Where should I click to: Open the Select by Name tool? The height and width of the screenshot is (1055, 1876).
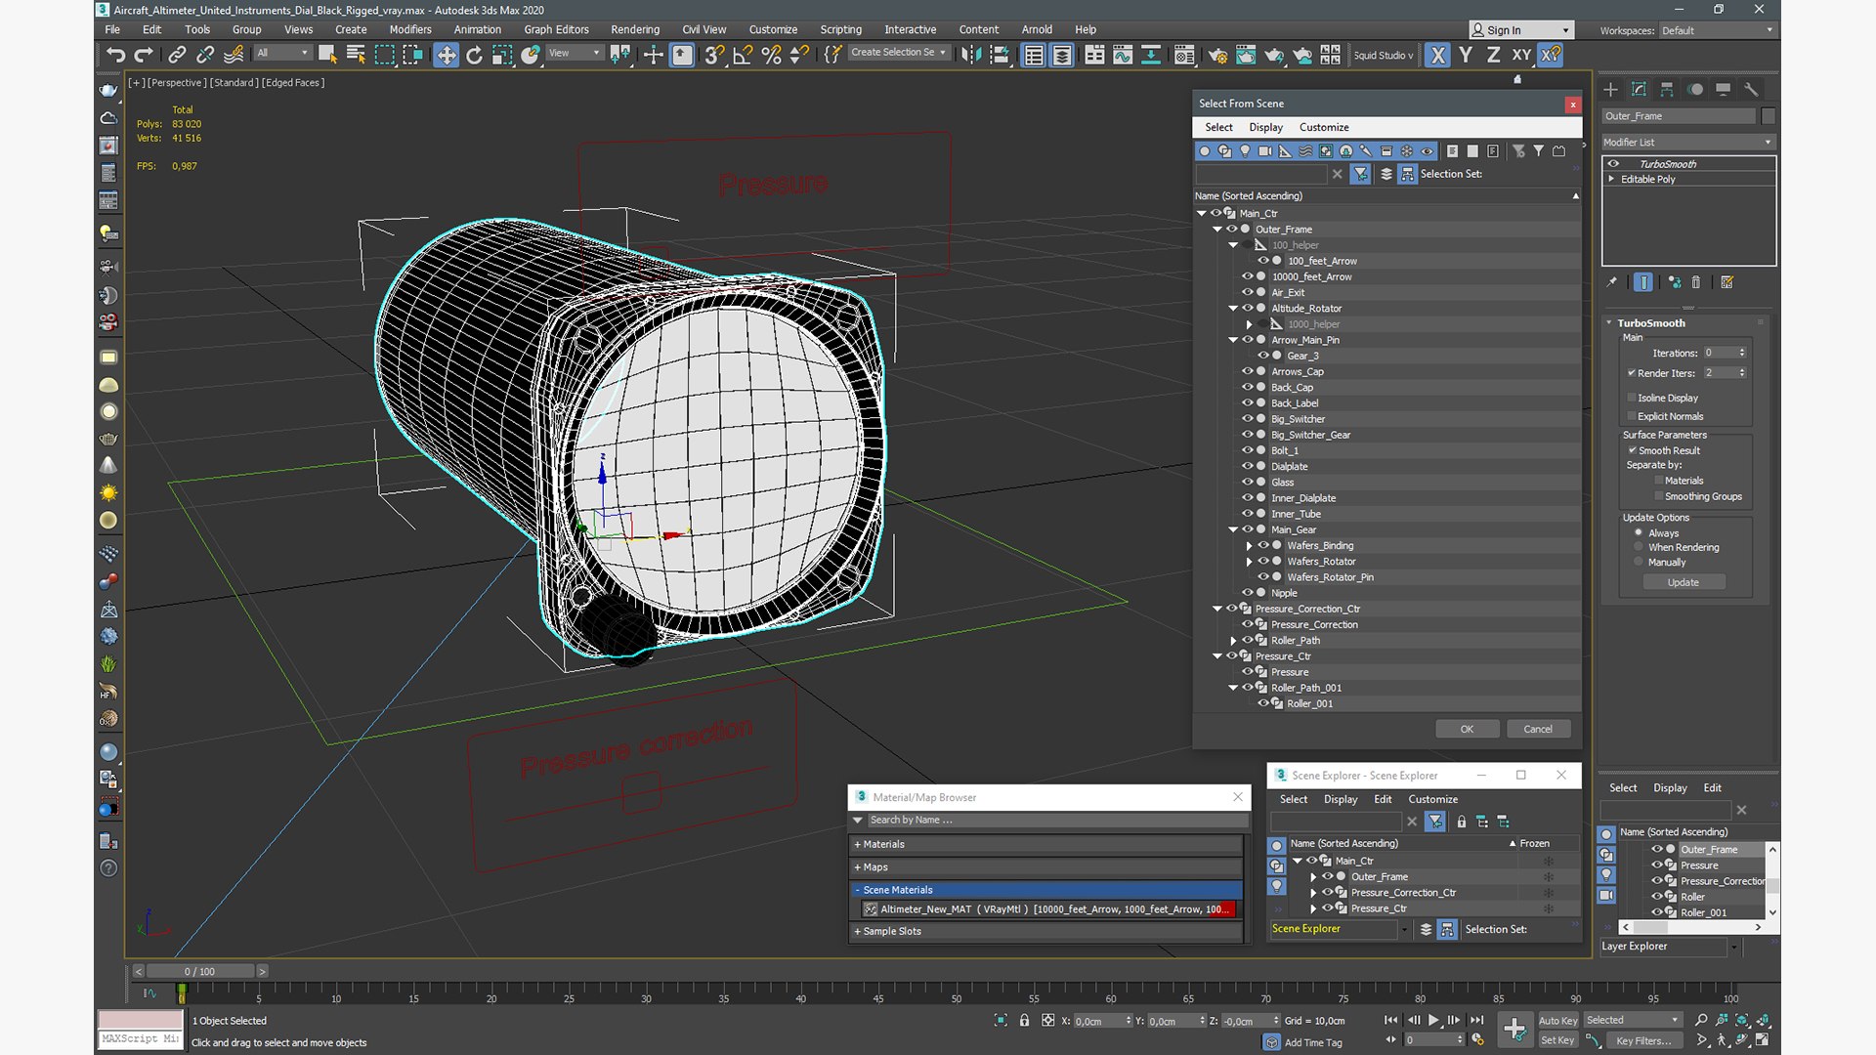click(x=356, y=55)
